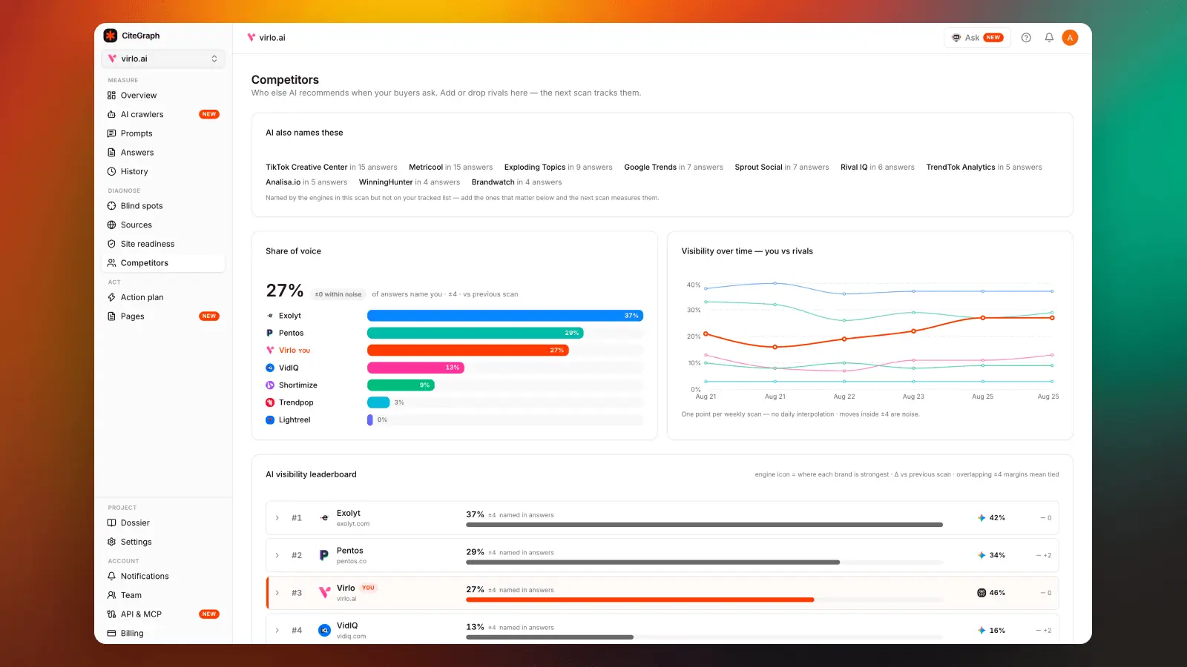Click the Action plan bolt icon

pyautogui.click(x=111, y=297)
